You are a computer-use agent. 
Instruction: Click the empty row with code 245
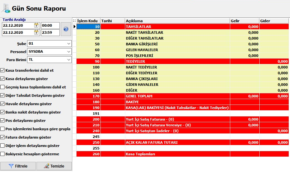[182, 137]
